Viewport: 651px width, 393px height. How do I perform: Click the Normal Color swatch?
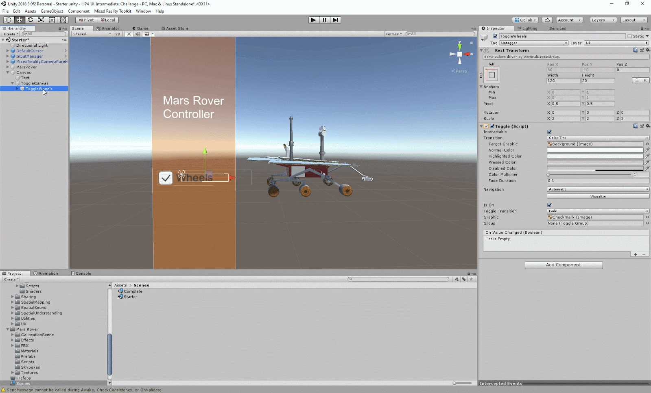tap(595, 150)
